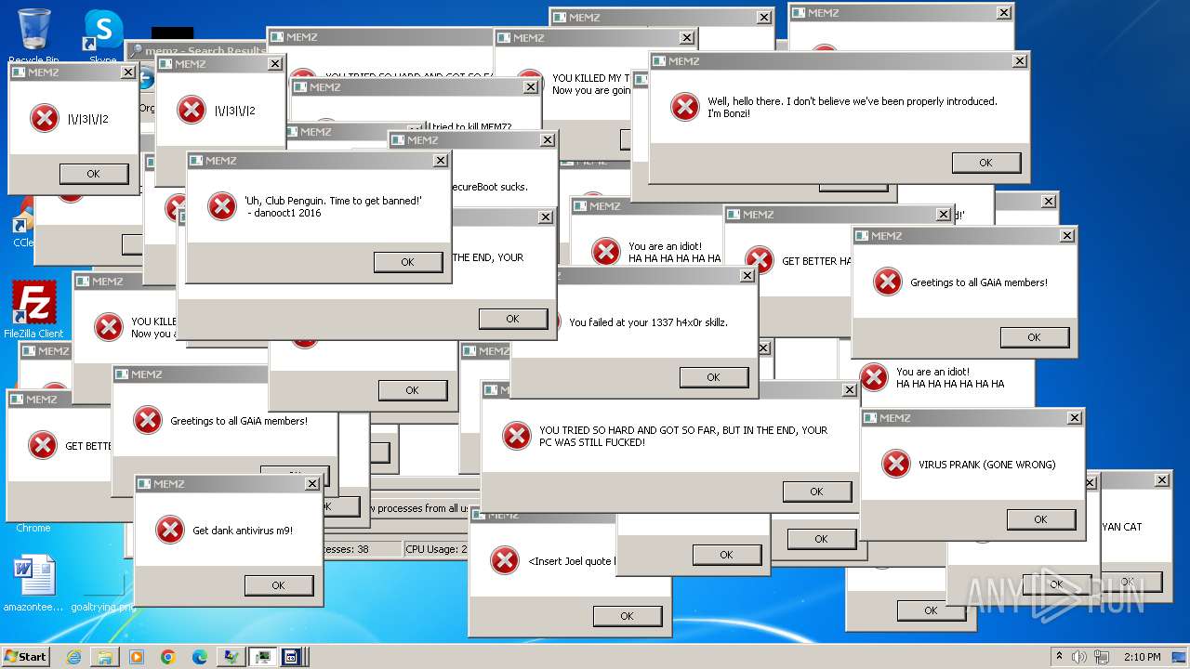Close the Bonzi MEMZ dialog

tap(1020, 61)
